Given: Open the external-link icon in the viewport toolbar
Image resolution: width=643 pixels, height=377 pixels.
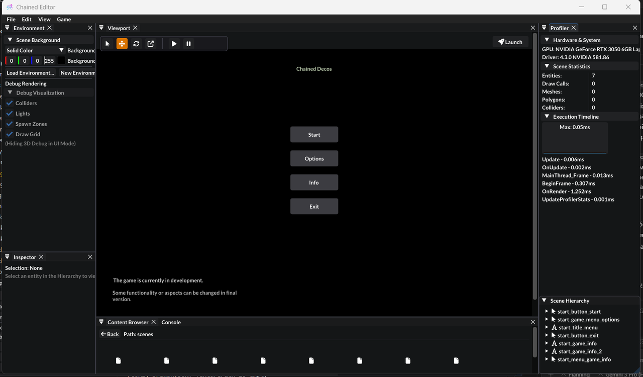Looking at the screenshot, I should tap(151, 43).
